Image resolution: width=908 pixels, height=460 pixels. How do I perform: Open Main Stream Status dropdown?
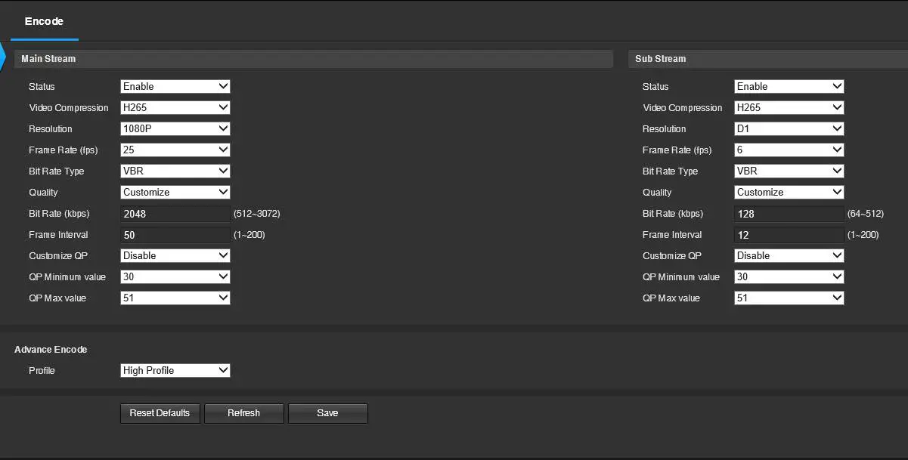pyautogui.click(x=175, y=87)
